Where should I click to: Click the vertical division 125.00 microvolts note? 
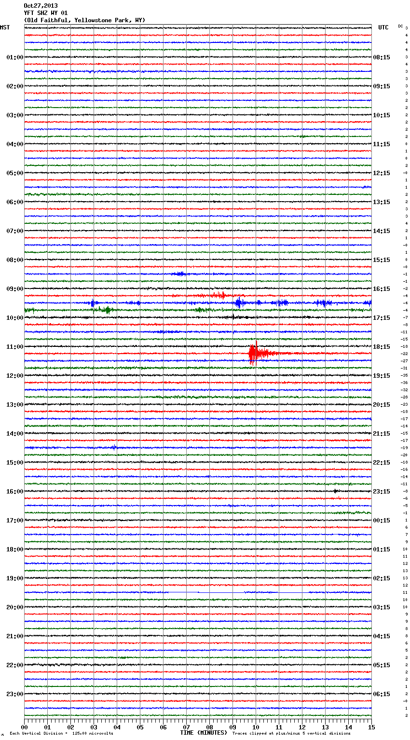coord(61,733)
